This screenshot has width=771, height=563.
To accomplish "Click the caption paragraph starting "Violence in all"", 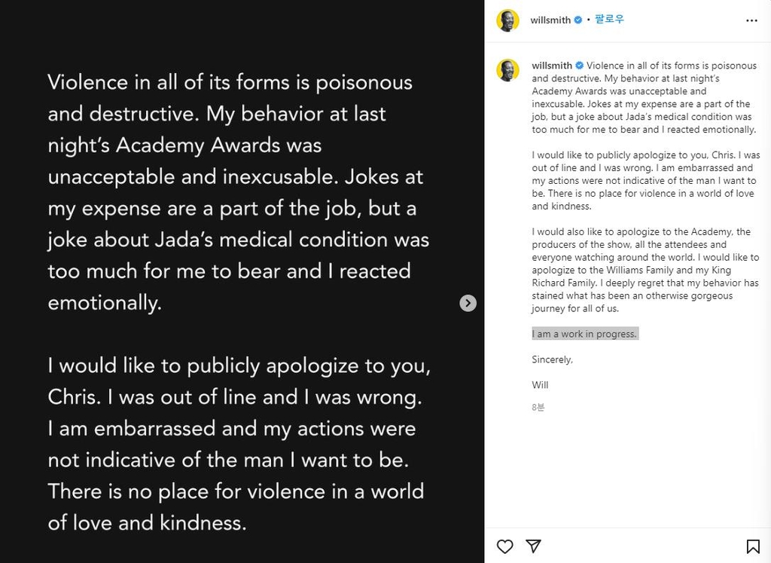I will point(644,98).
